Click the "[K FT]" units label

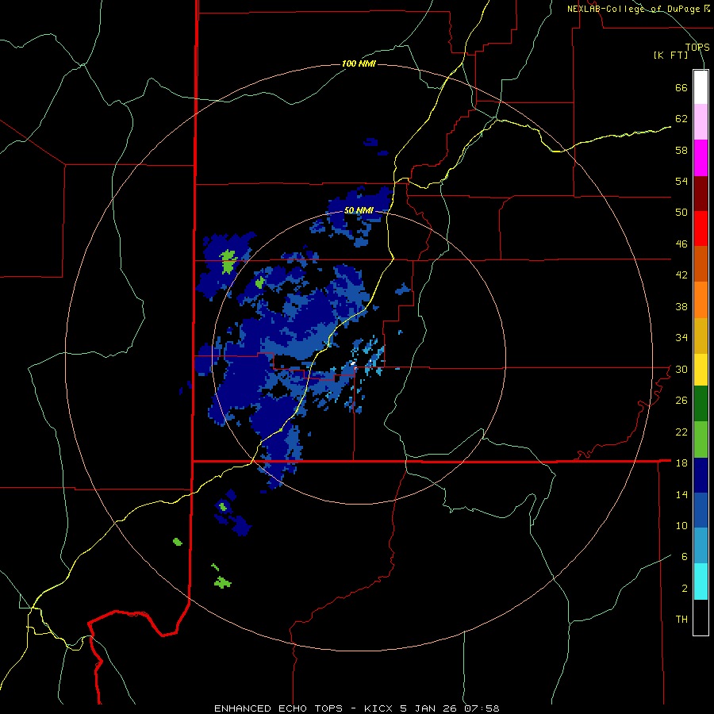[670, 55]
